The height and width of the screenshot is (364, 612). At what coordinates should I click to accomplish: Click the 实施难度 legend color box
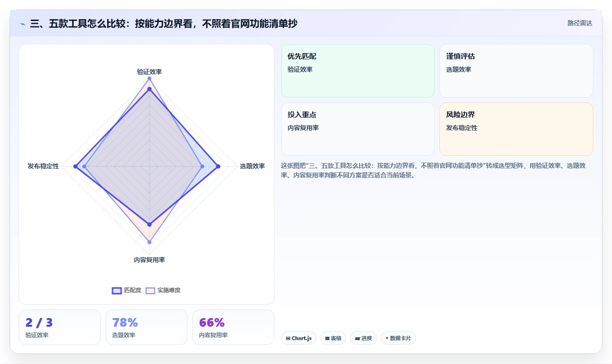point(151,290)
